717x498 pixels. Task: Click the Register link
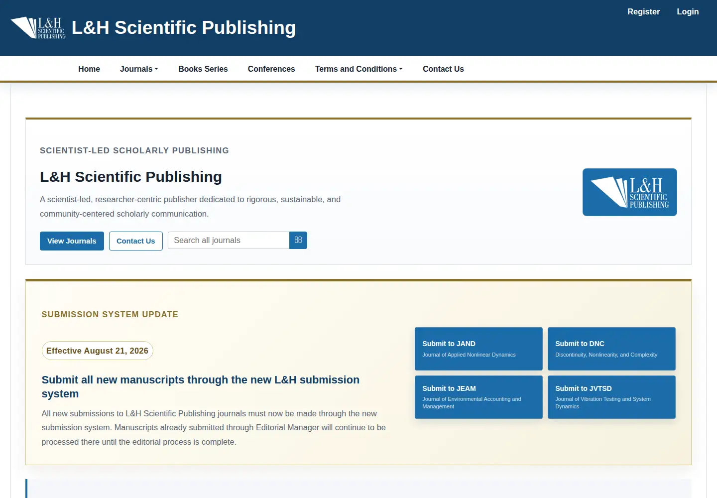point(643,11)
